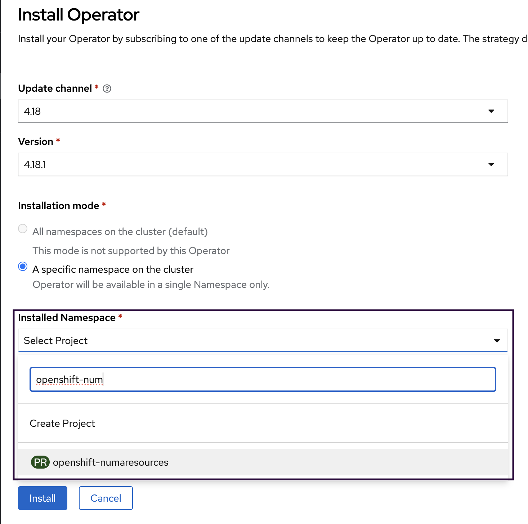This screenshot has width=528, height=524.
Task: Focus the project search field containing openshift-num
Action: point(262,379)
